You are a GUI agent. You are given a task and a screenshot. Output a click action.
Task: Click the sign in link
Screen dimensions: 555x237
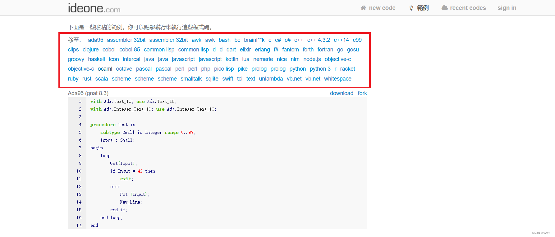point(507,8)
